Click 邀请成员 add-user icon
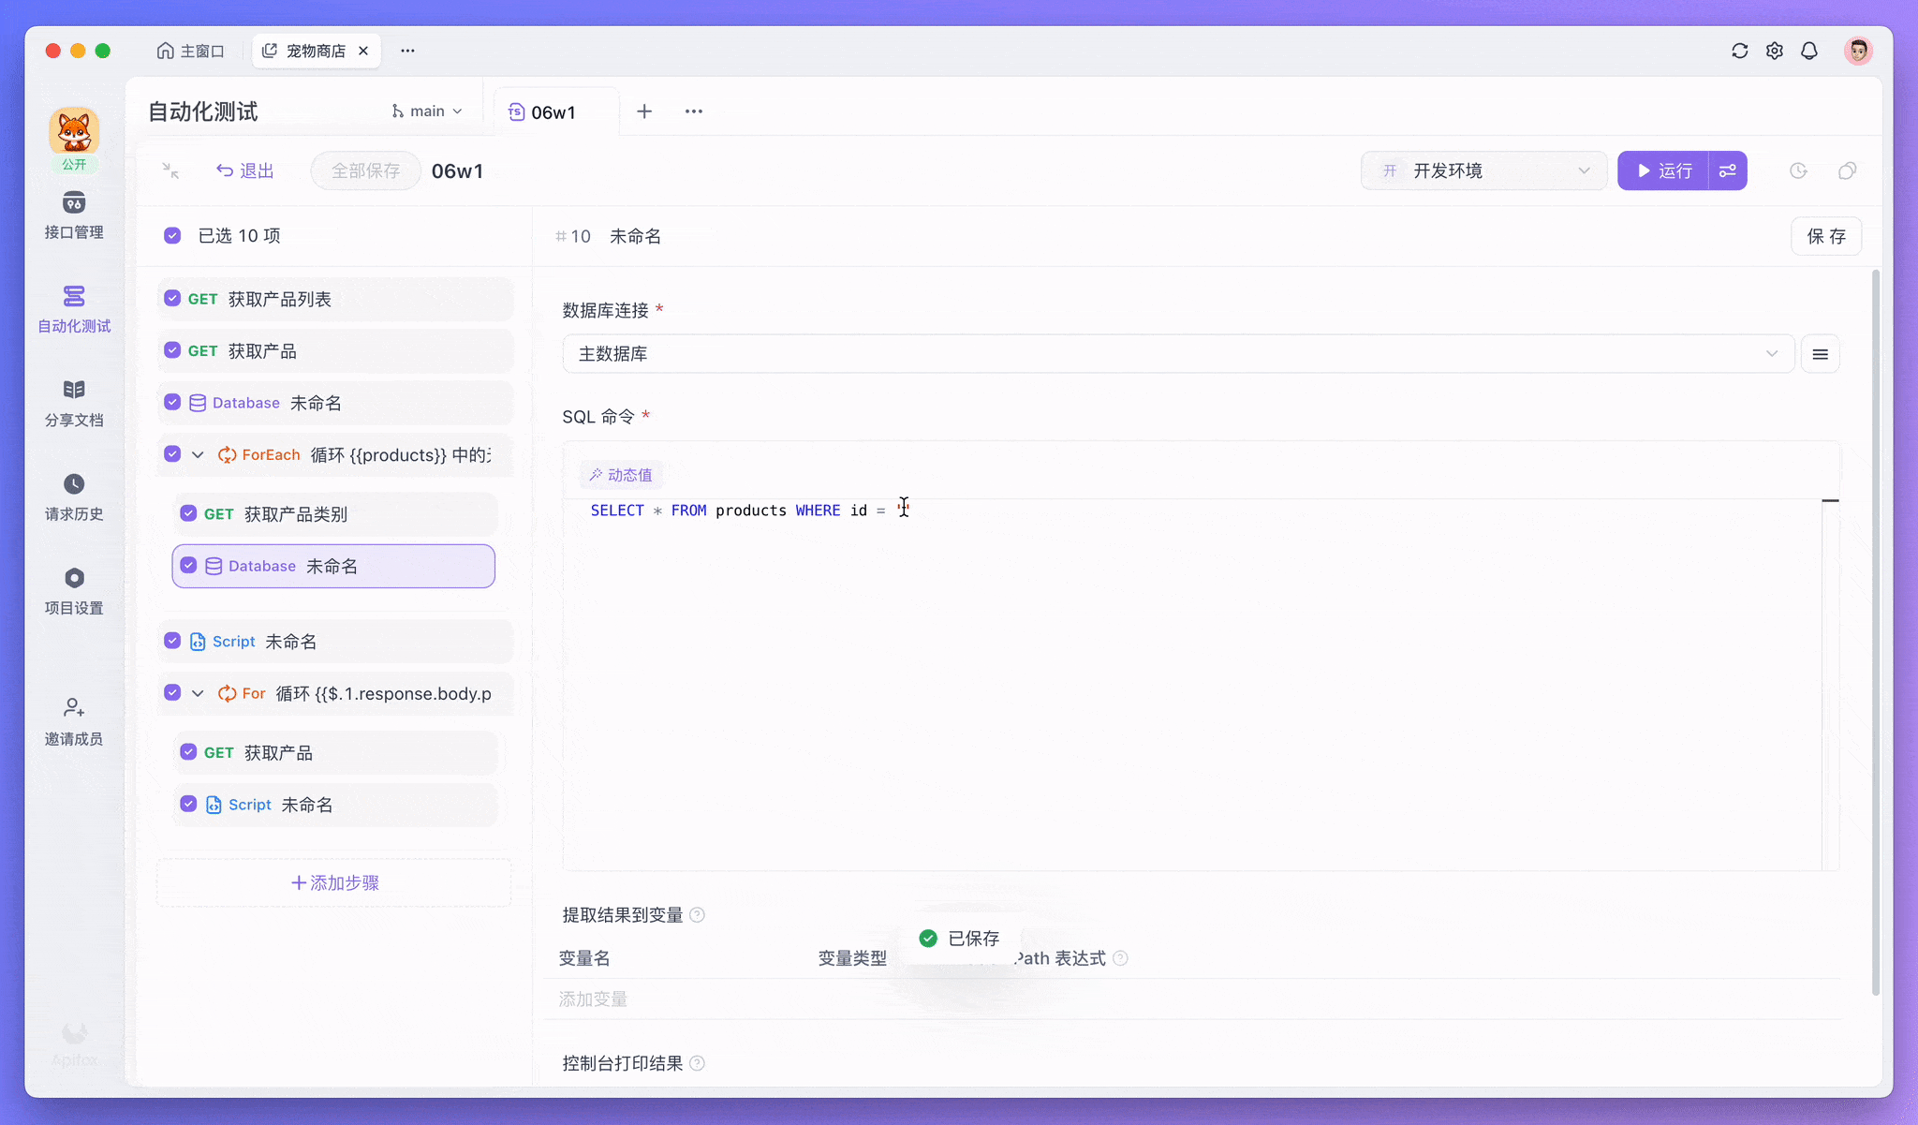 pos(74,708)
